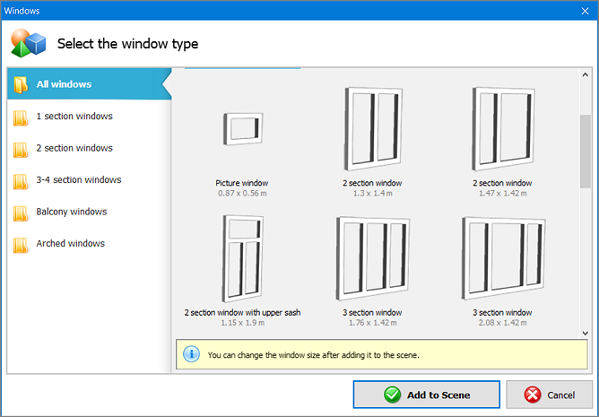Click the scrollbar up arrow
The height and width of the screenshot is (417, 599).
586,75
